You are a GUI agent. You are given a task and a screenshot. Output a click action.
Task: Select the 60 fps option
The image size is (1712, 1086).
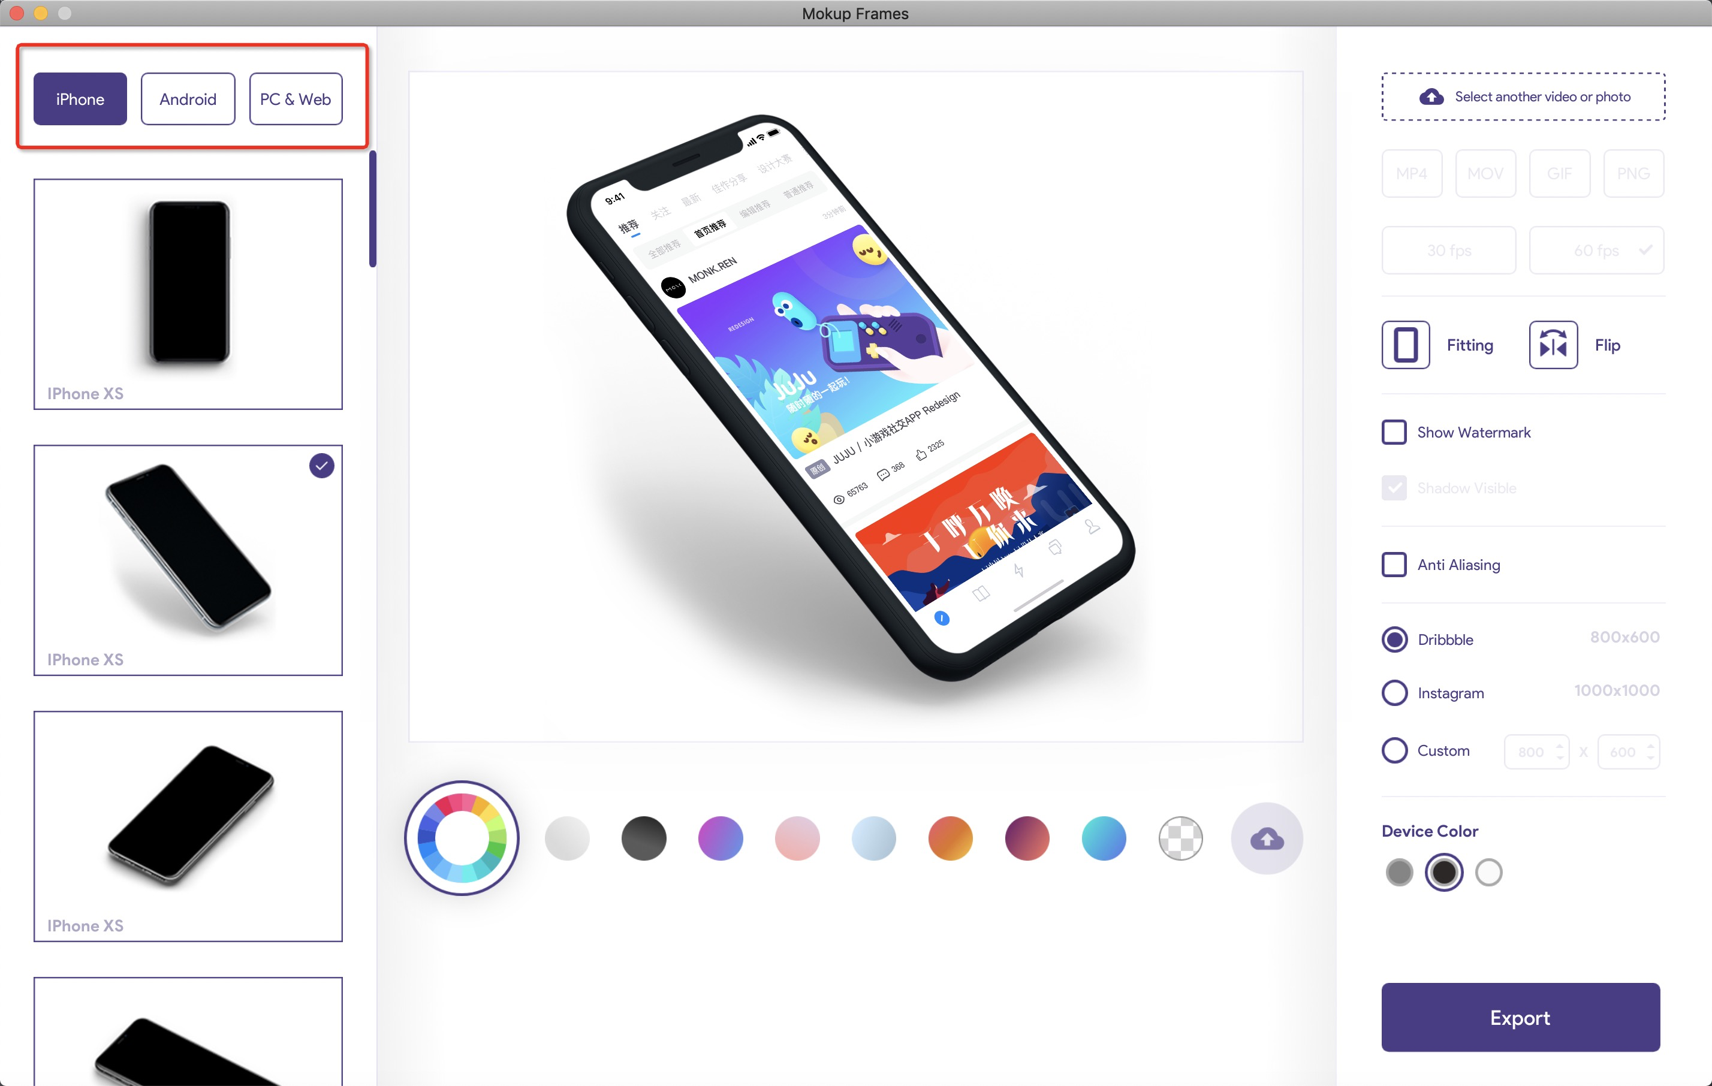coord(1596,250)
